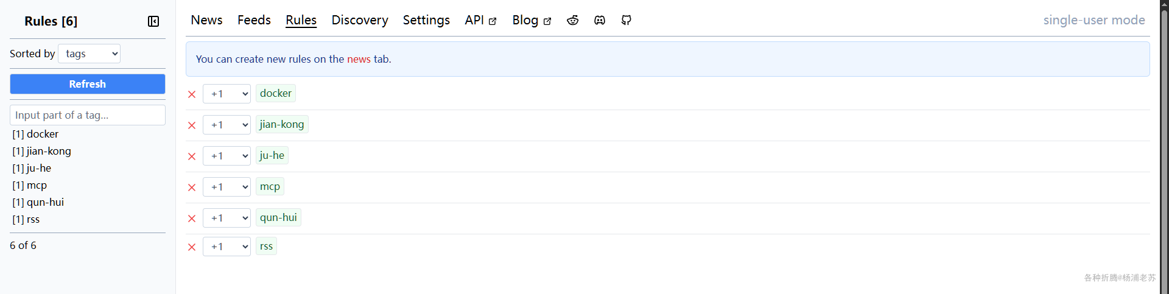
Task: Open the Settings tab
Action: pyautogui.click(x=426, y=20)
